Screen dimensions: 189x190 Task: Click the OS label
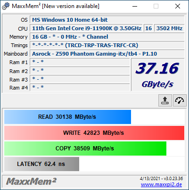pyautogui.click(x=24, y=20)
